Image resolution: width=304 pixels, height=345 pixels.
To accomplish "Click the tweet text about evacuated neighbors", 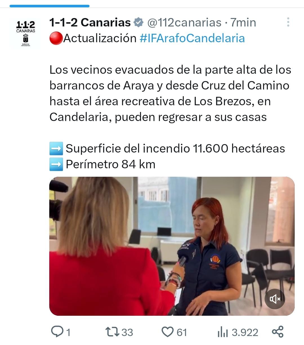I will 170,93.
